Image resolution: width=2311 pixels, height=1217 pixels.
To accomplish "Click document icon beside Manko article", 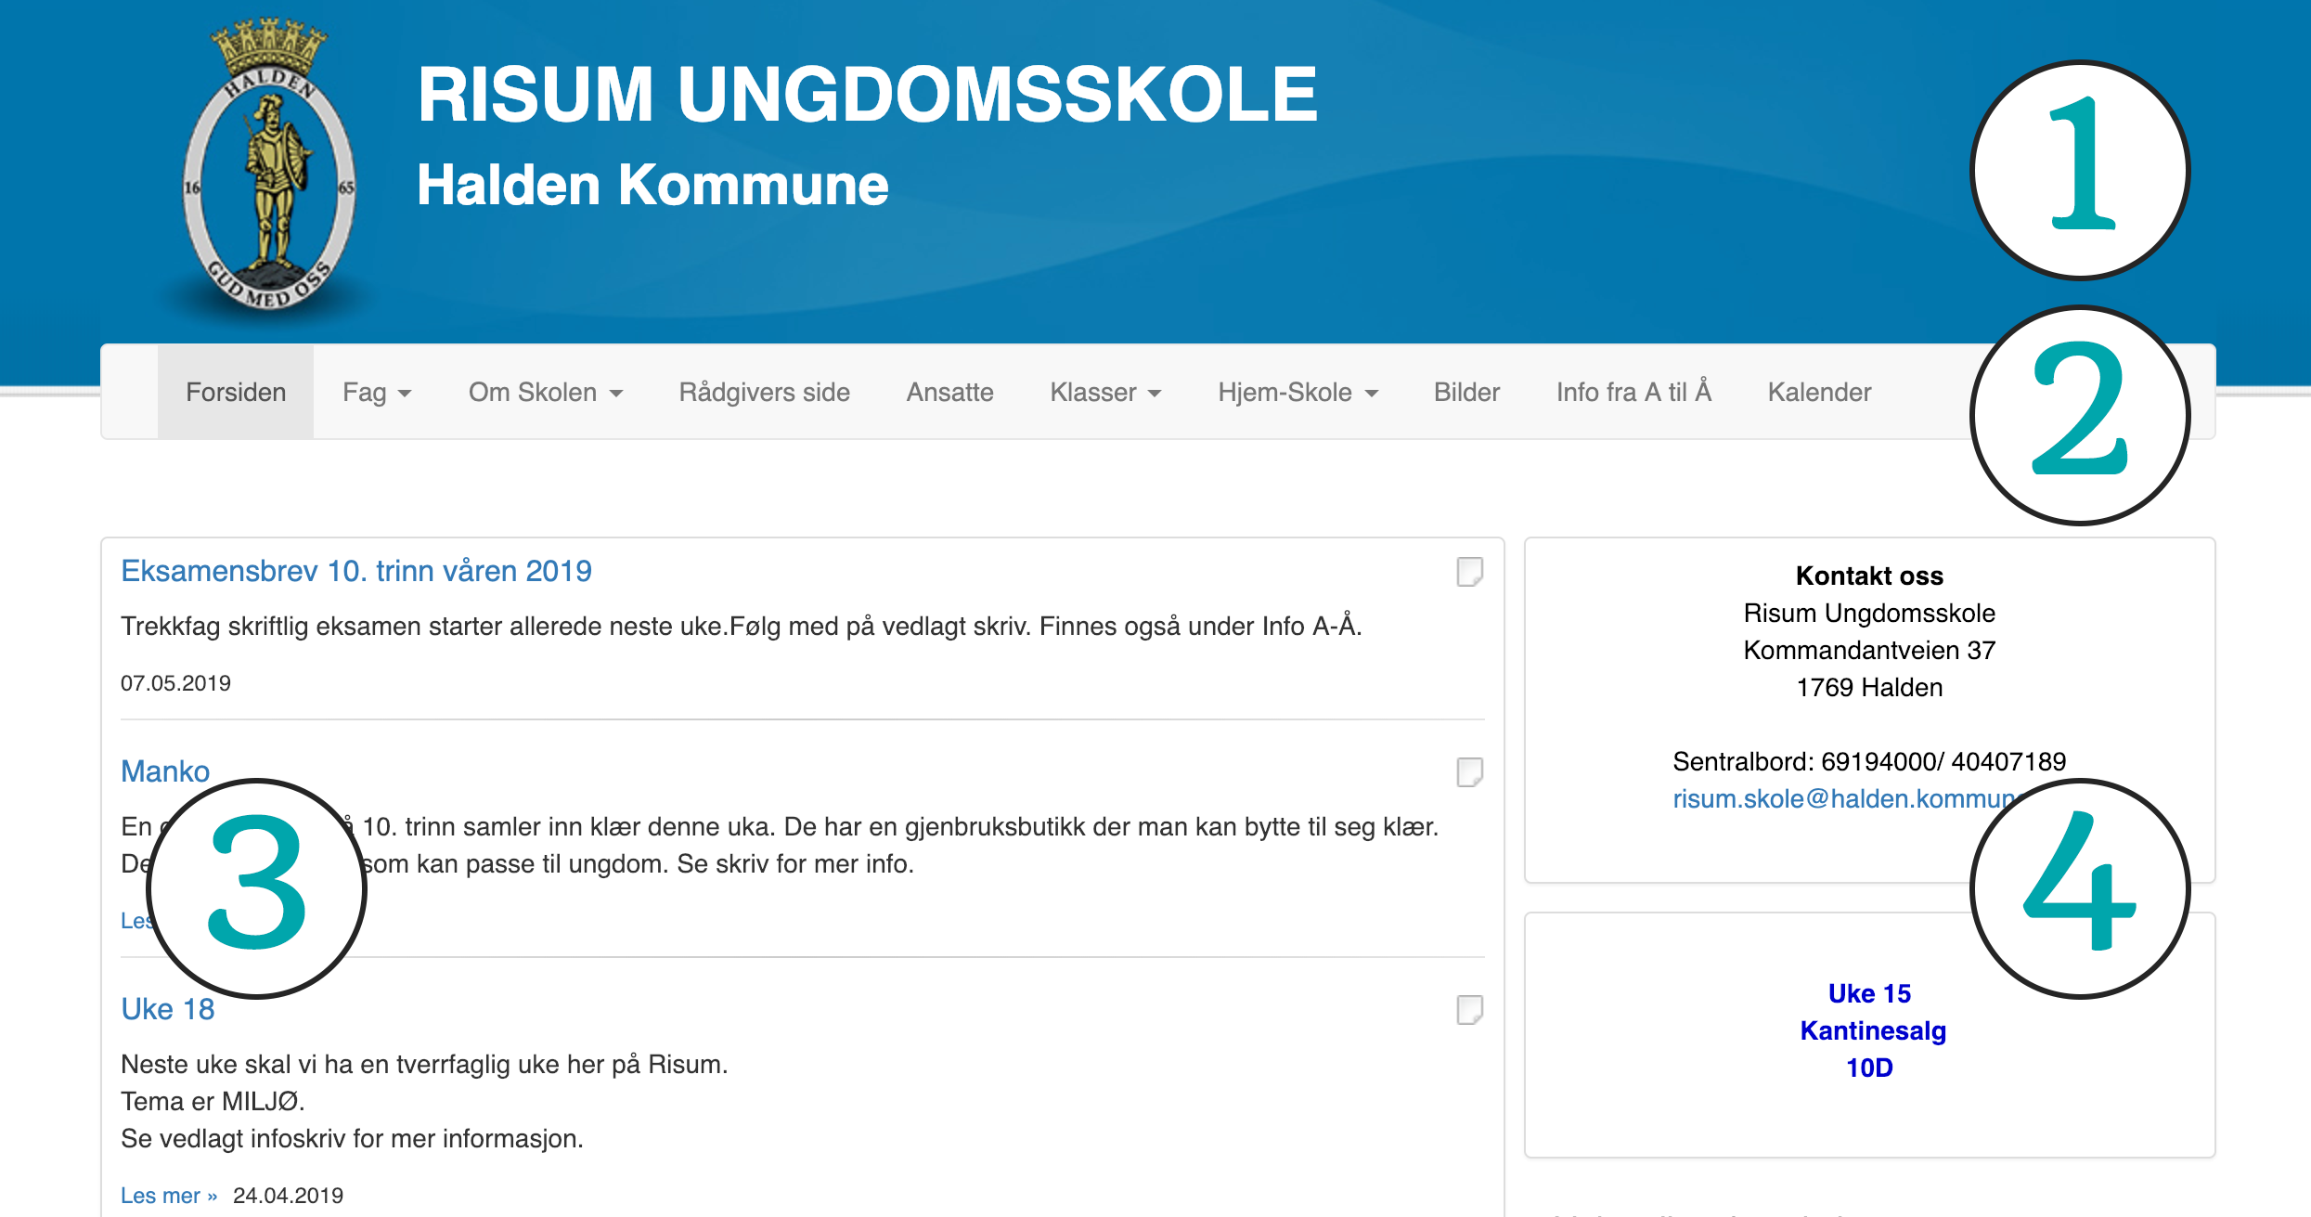I will pos(1469,772).
